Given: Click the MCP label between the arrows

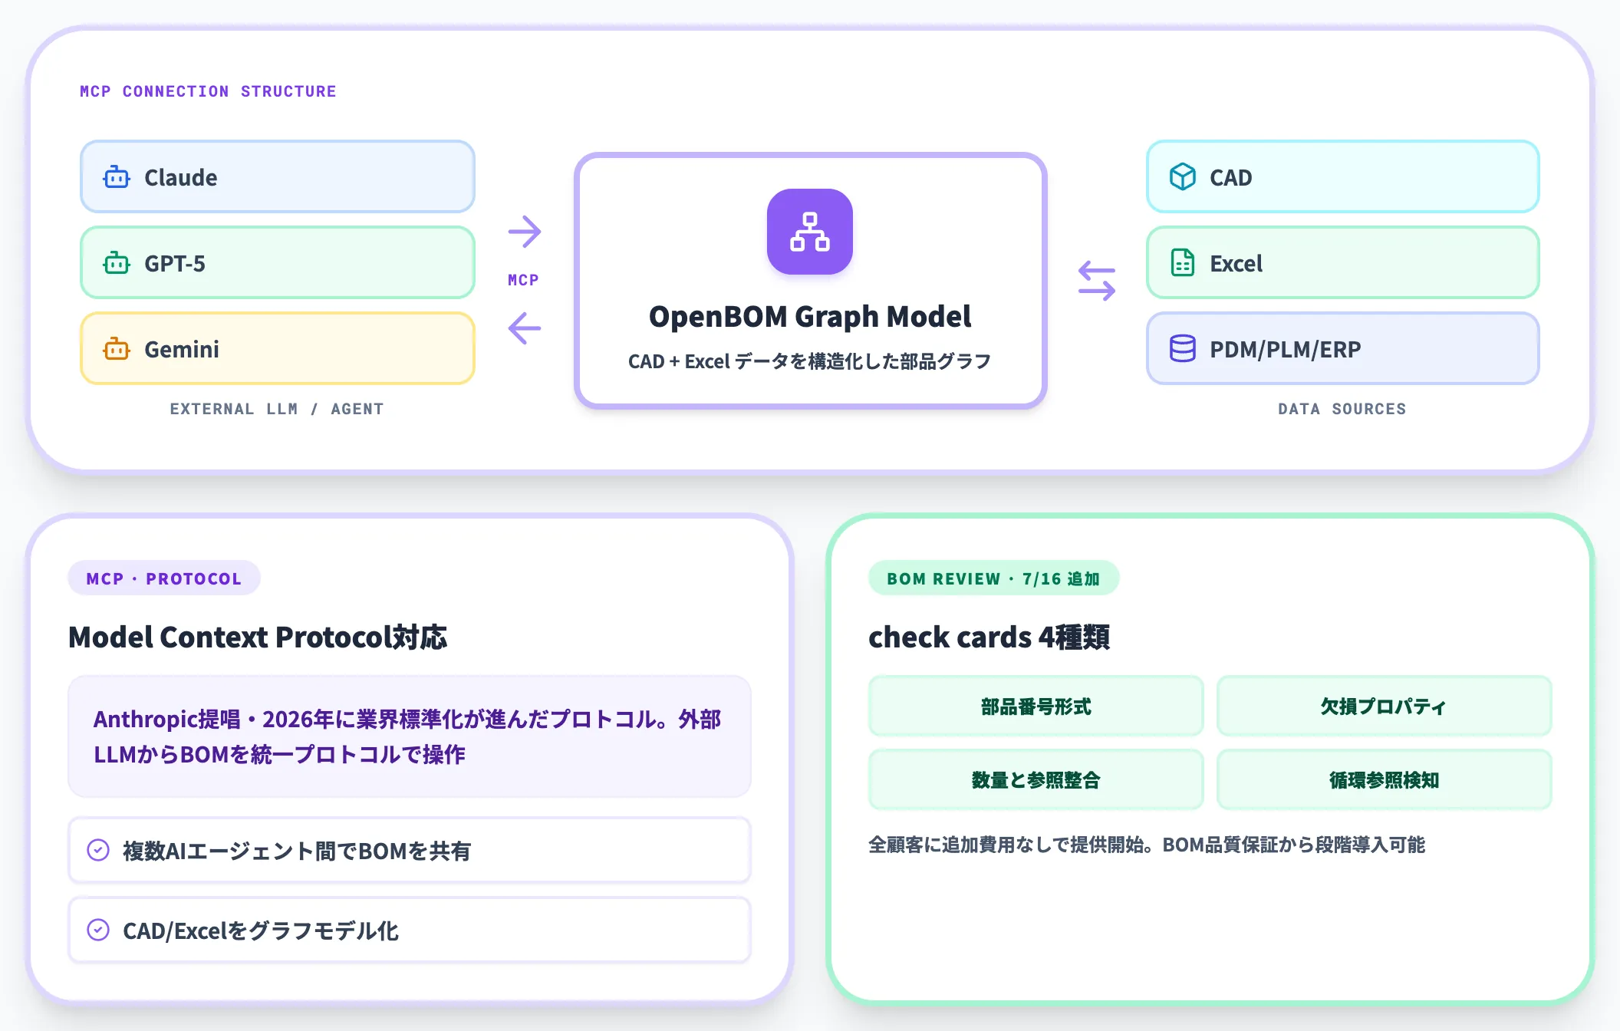Looking at the screenshot, I should 523,280.
